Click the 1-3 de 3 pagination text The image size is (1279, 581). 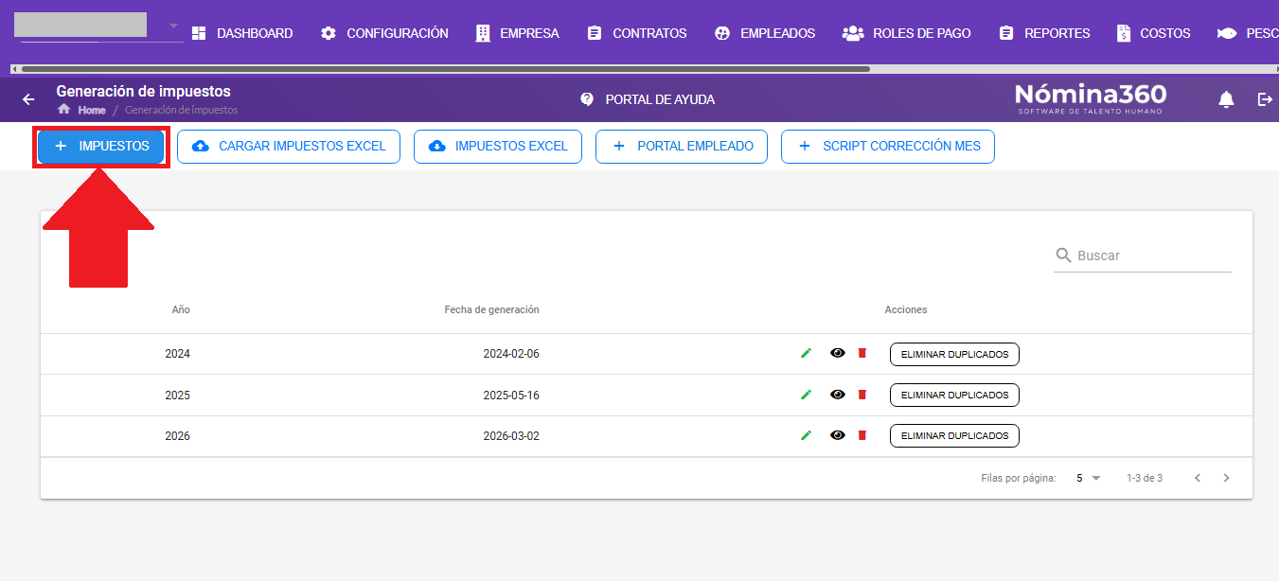1145,479
